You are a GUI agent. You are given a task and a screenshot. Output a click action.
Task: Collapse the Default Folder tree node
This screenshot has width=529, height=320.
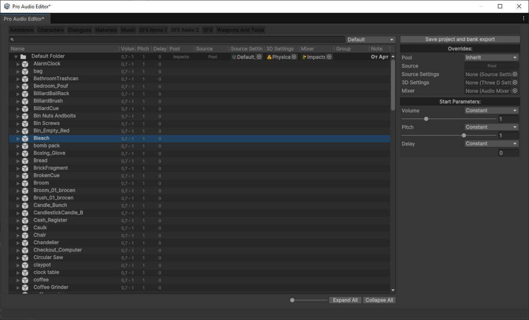[x=15, y=57]
